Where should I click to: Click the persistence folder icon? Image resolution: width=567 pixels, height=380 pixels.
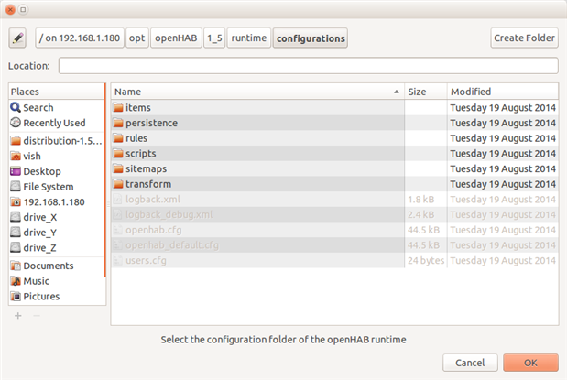[x=118, y=123]
